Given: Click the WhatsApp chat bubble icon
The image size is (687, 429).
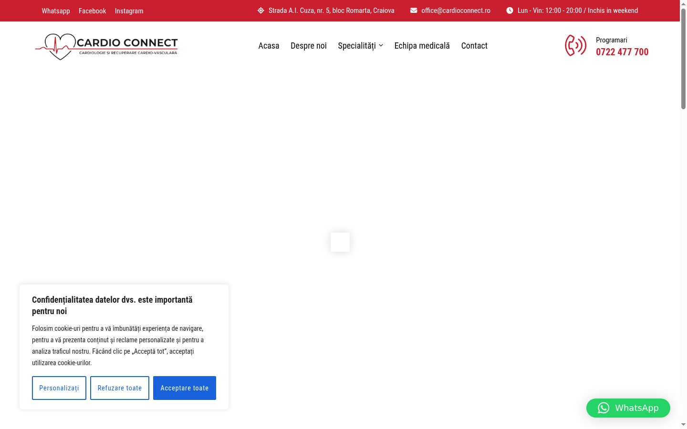Looking at the screenshot, I should [x=604, y=408].
